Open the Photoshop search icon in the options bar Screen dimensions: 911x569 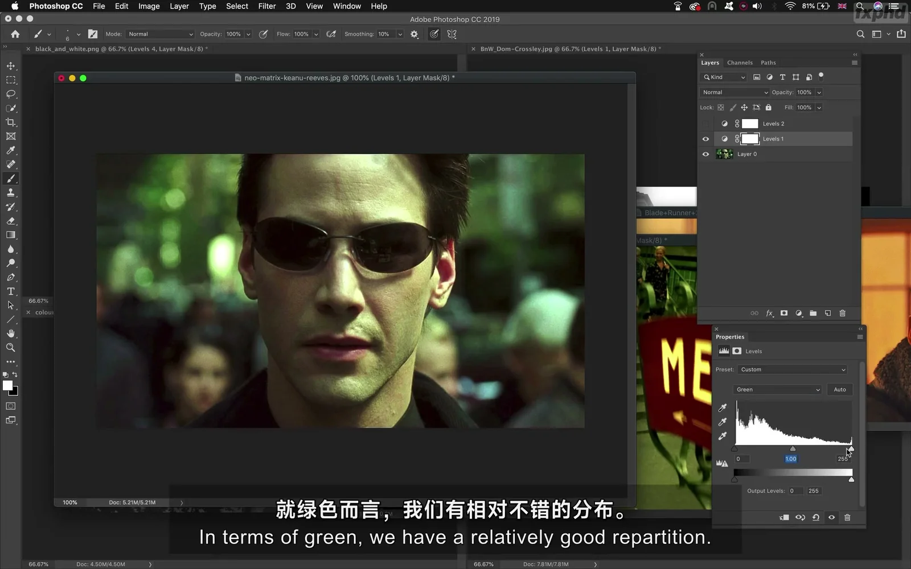pos(860,34)
